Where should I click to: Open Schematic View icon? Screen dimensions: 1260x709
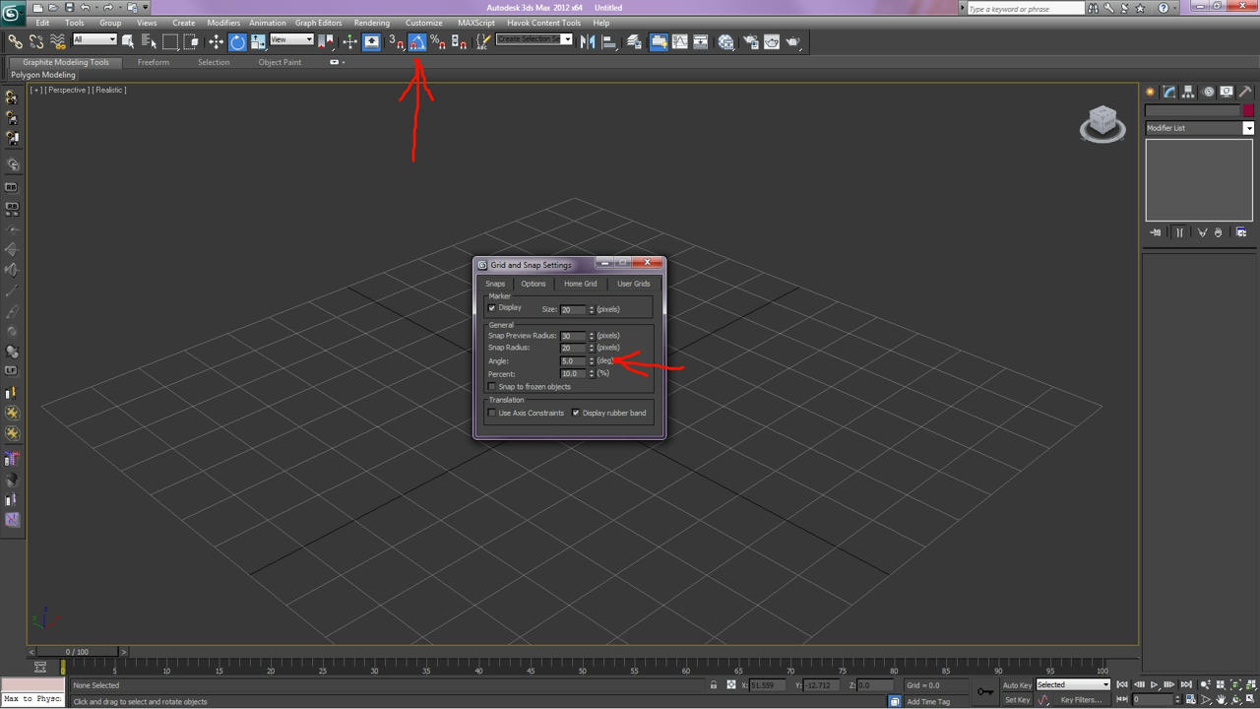[x=701, y=41]
